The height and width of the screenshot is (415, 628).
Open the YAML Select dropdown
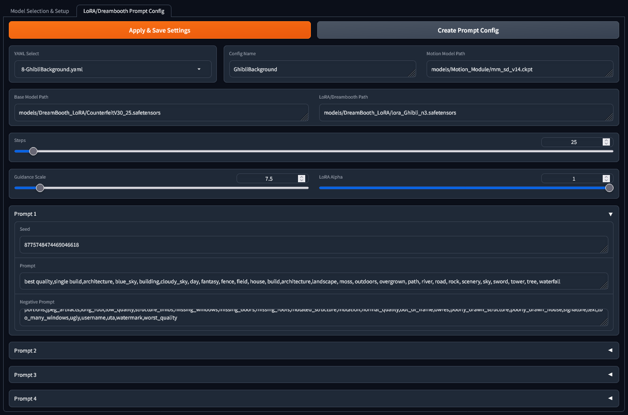click(x=113, y=69)
